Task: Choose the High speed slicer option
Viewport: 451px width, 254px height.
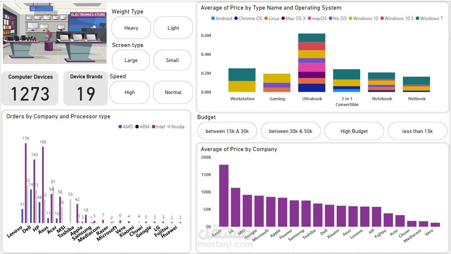Action: (130, 92)
